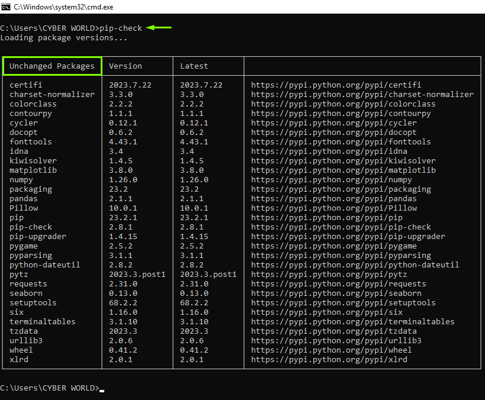Viewport: 485px width, 400px height.
Task: Open the certifi PyPI URL
Action: [336, 85]
